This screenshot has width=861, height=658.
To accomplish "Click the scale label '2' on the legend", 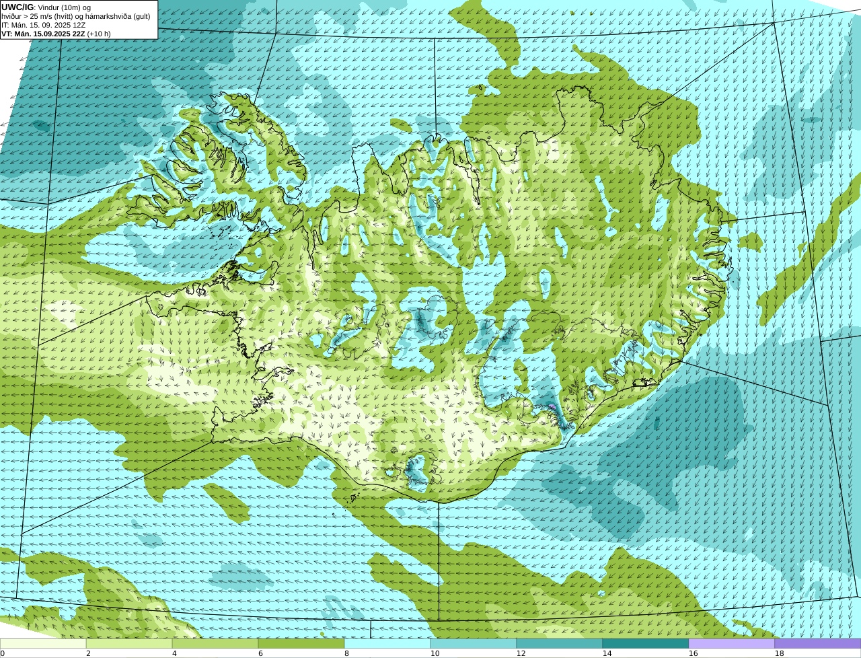I will (88, 653).
